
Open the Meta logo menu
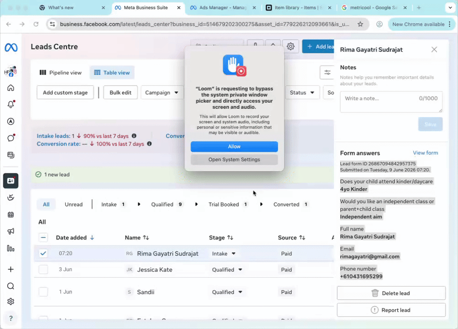coord(11,47)
